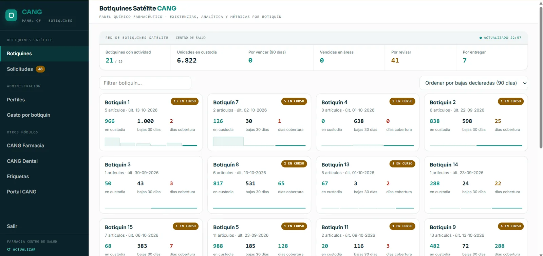Click the 5 EN CURSO badge on Botiquín 7
Viewport: 543px width, 256px height.
coord(294,101)
